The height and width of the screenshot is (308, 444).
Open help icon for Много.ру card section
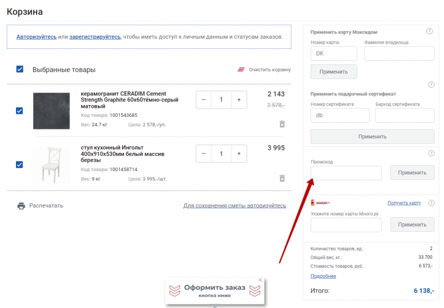(431, 203)
